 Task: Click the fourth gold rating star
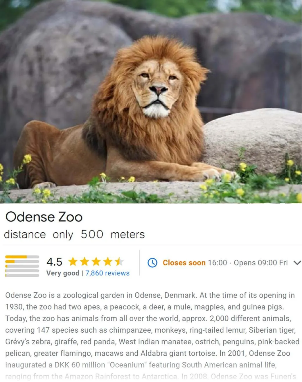[107, 262]
